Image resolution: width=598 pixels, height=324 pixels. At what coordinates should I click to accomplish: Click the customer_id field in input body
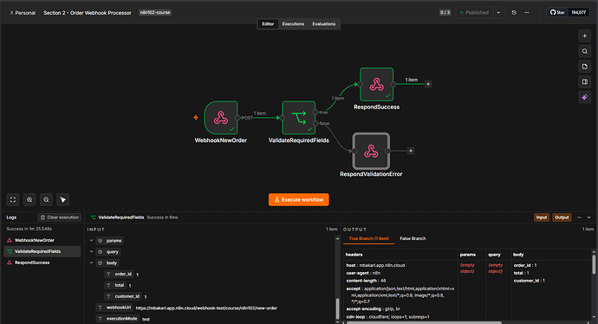(123, 296)
